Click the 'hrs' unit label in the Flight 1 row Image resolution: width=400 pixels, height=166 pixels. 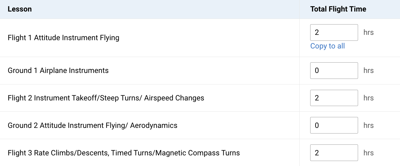point(369,32)
